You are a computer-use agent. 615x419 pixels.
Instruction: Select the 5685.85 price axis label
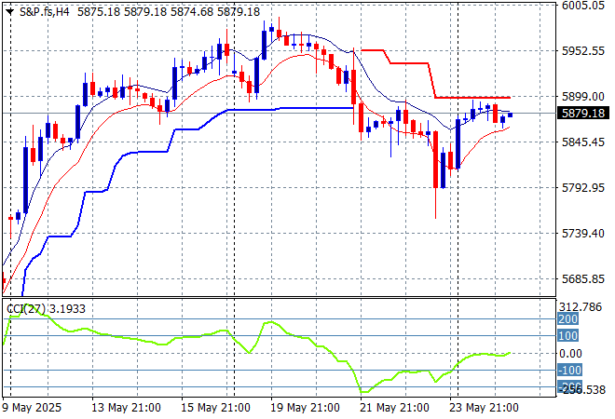[x=585, y=278]
